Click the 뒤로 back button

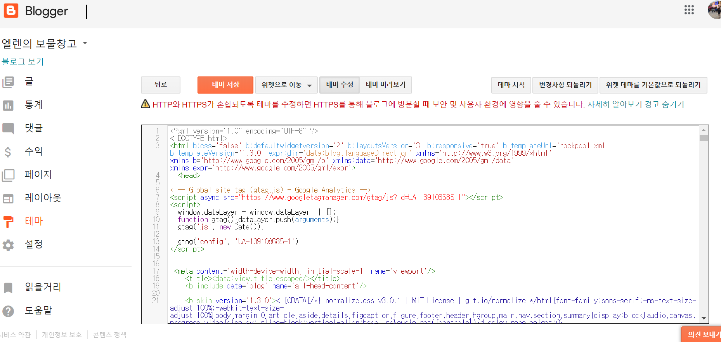coord(161,85)
